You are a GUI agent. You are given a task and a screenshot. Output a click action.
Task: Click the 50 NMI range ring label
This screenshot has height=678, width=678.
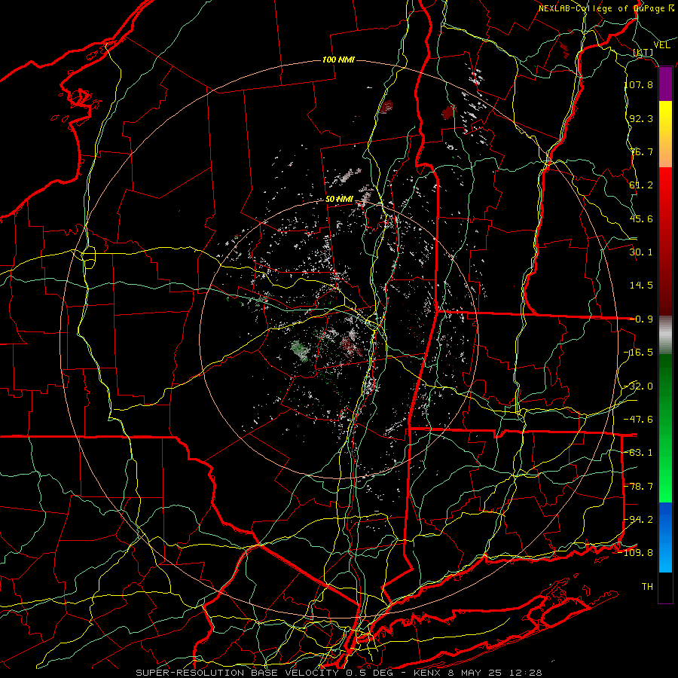(x=339, y=200)
